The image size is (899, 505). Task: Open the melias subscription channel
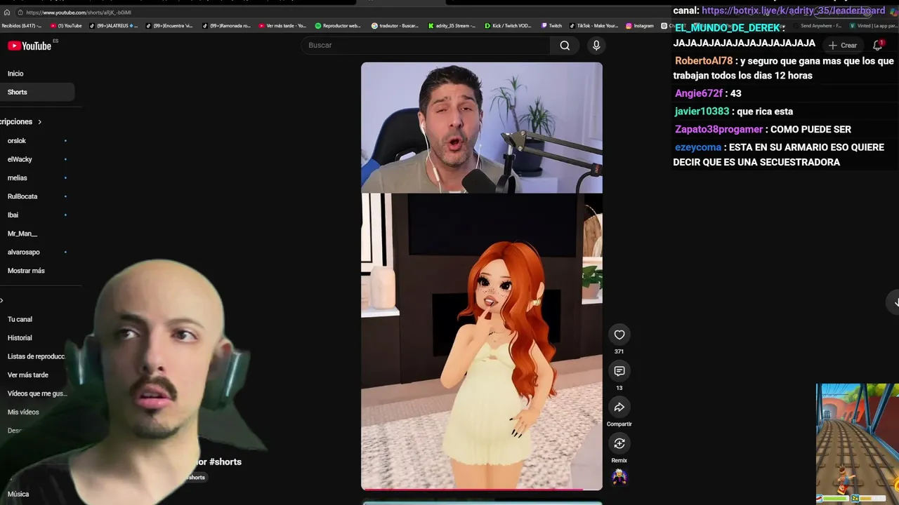18,178
